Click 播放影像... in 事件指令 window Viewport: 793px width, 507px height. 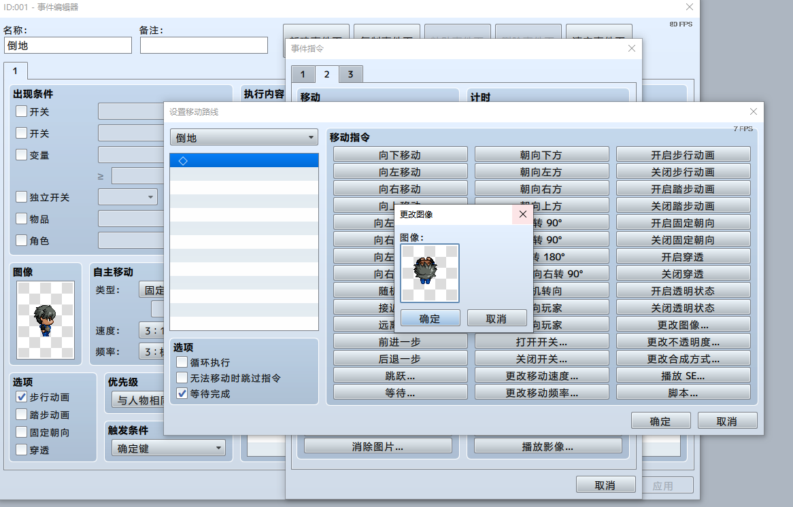point(547,447)
